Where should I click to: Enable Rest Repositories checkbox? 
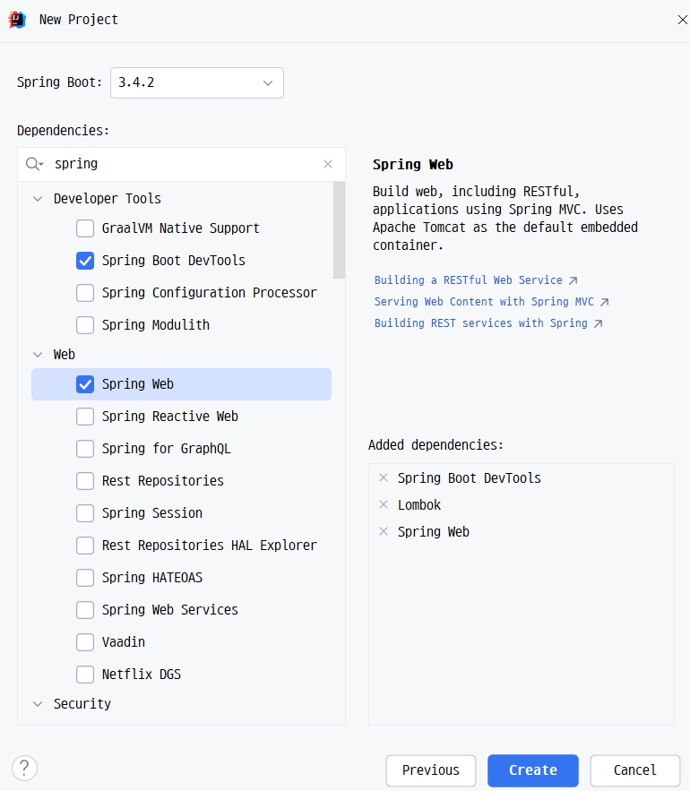(85, 481)
